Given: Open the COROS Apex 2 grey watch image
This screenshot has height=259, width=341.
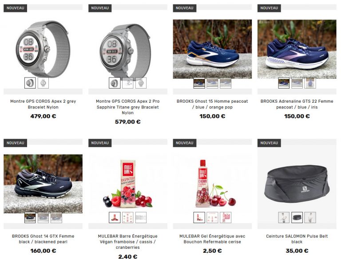Looking at the screenshot, I should [43, 49].
